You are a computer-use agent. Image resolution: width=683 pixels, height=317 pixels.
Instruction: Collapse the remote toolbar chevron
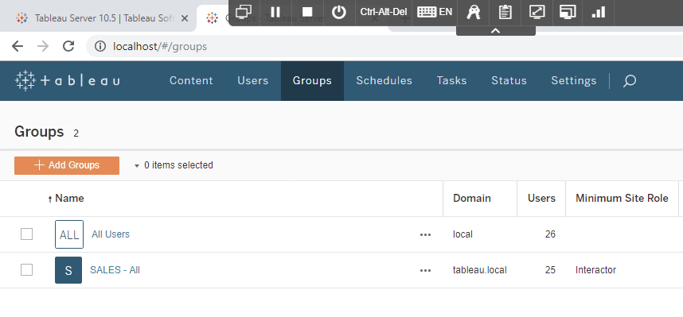pyautogui.click(x=496, y=30)
